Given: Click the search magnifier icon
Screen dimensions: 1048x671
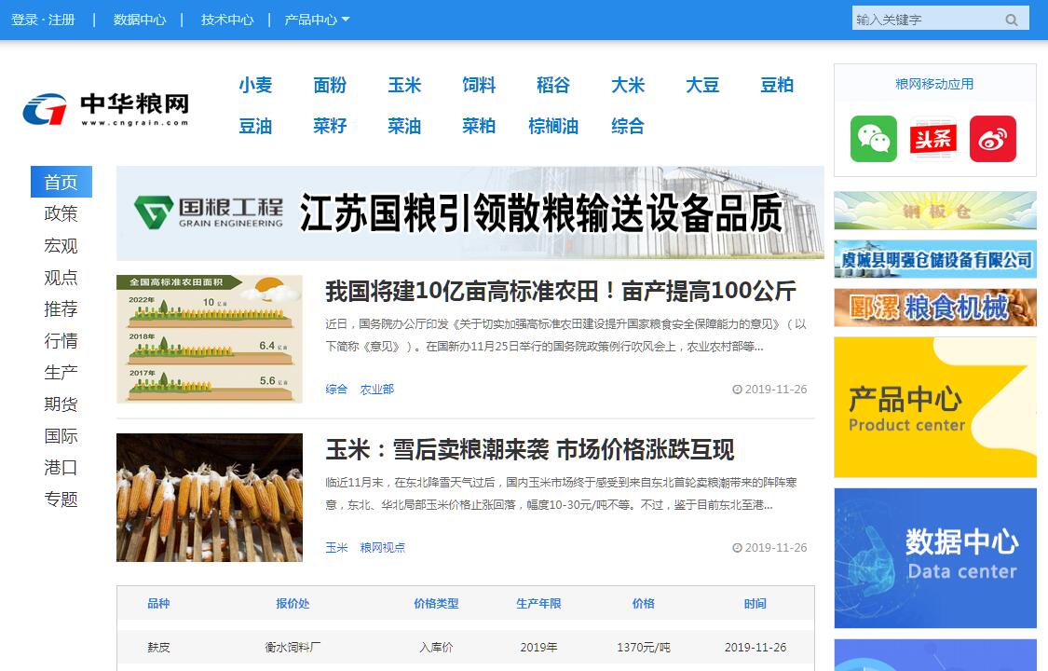Looking at the screenshot, I should [x=1012, y=20].
